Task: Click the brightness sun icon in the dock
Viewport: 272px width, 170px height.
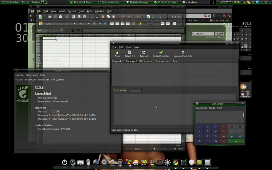Action: 167,162
